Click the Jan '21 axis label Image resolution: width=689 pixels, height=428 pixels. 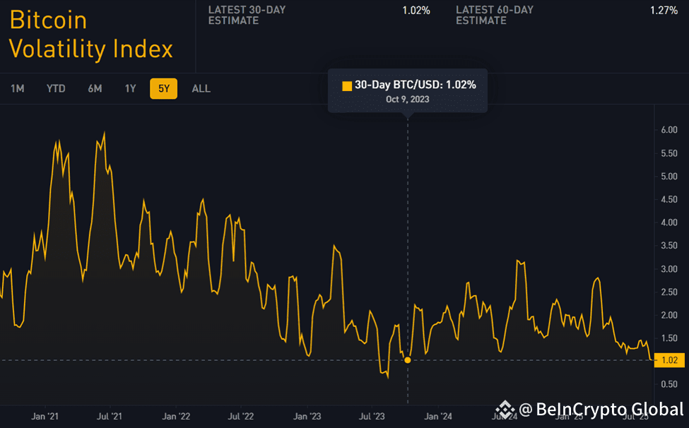pyautogui.click(x=45, y=416)
